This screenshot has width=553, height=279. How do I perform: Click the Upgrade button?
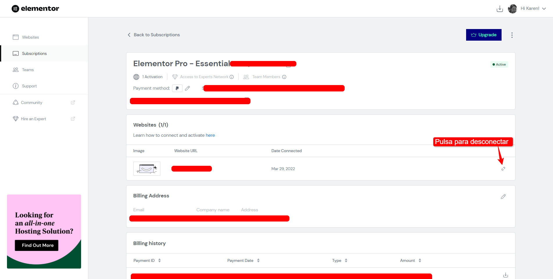(x=484, y=35)
